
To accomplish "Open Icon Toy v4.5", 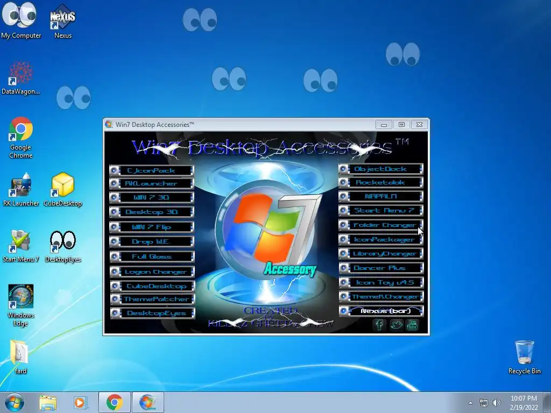I will [x=381, y=282].
